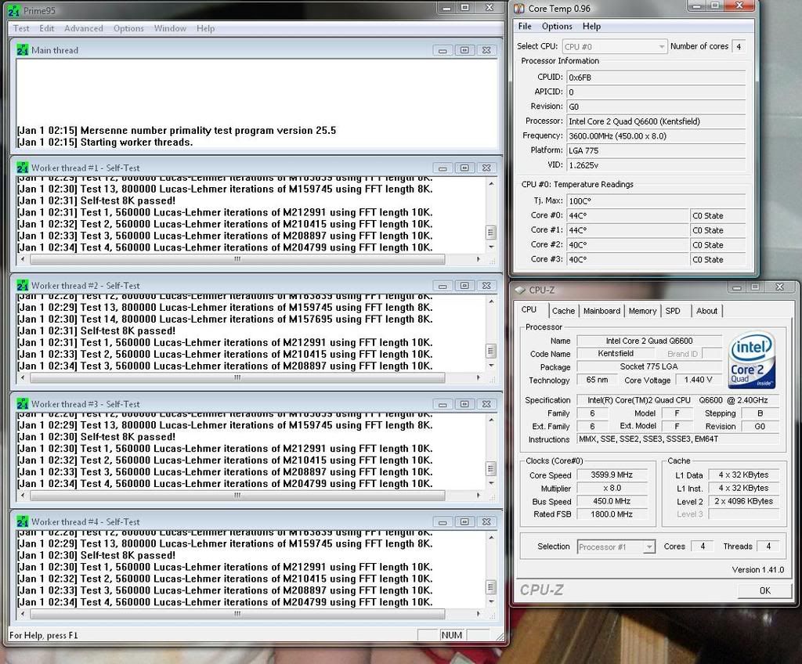Screen dimensions: 802x664
Task: Minimize the Worker thread #4 child window
Action: (x=443, y=521)
